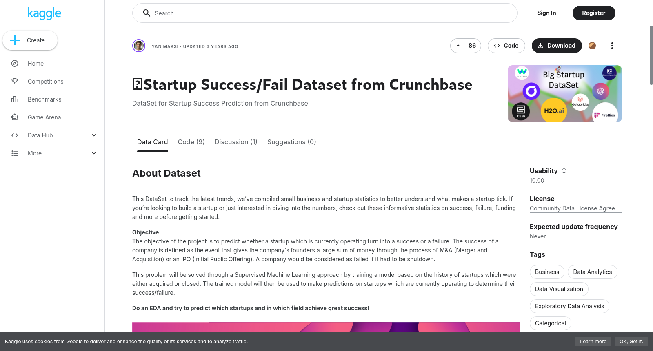Switch to the Code (9) tab

(191, 142)
